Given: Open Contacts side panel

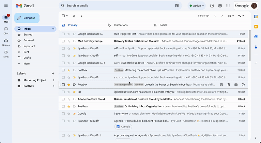Looking at the screenshot, I should 256,47.
